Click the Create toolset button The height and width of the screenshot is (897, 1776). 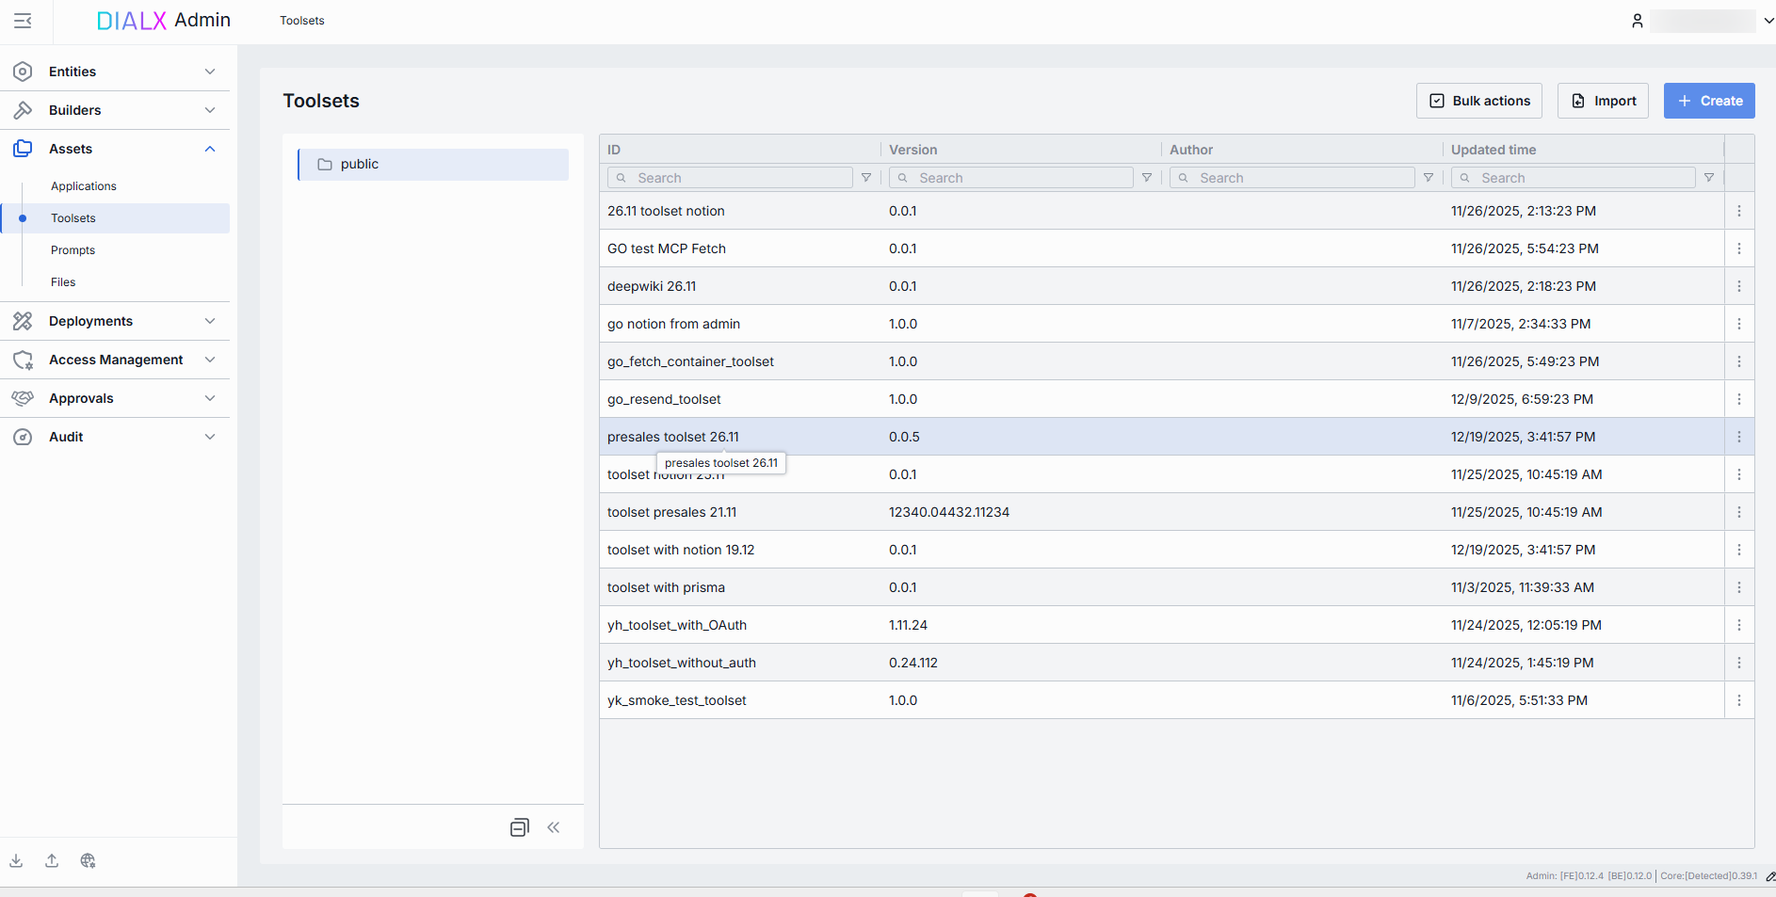[x=1708, y=101]
